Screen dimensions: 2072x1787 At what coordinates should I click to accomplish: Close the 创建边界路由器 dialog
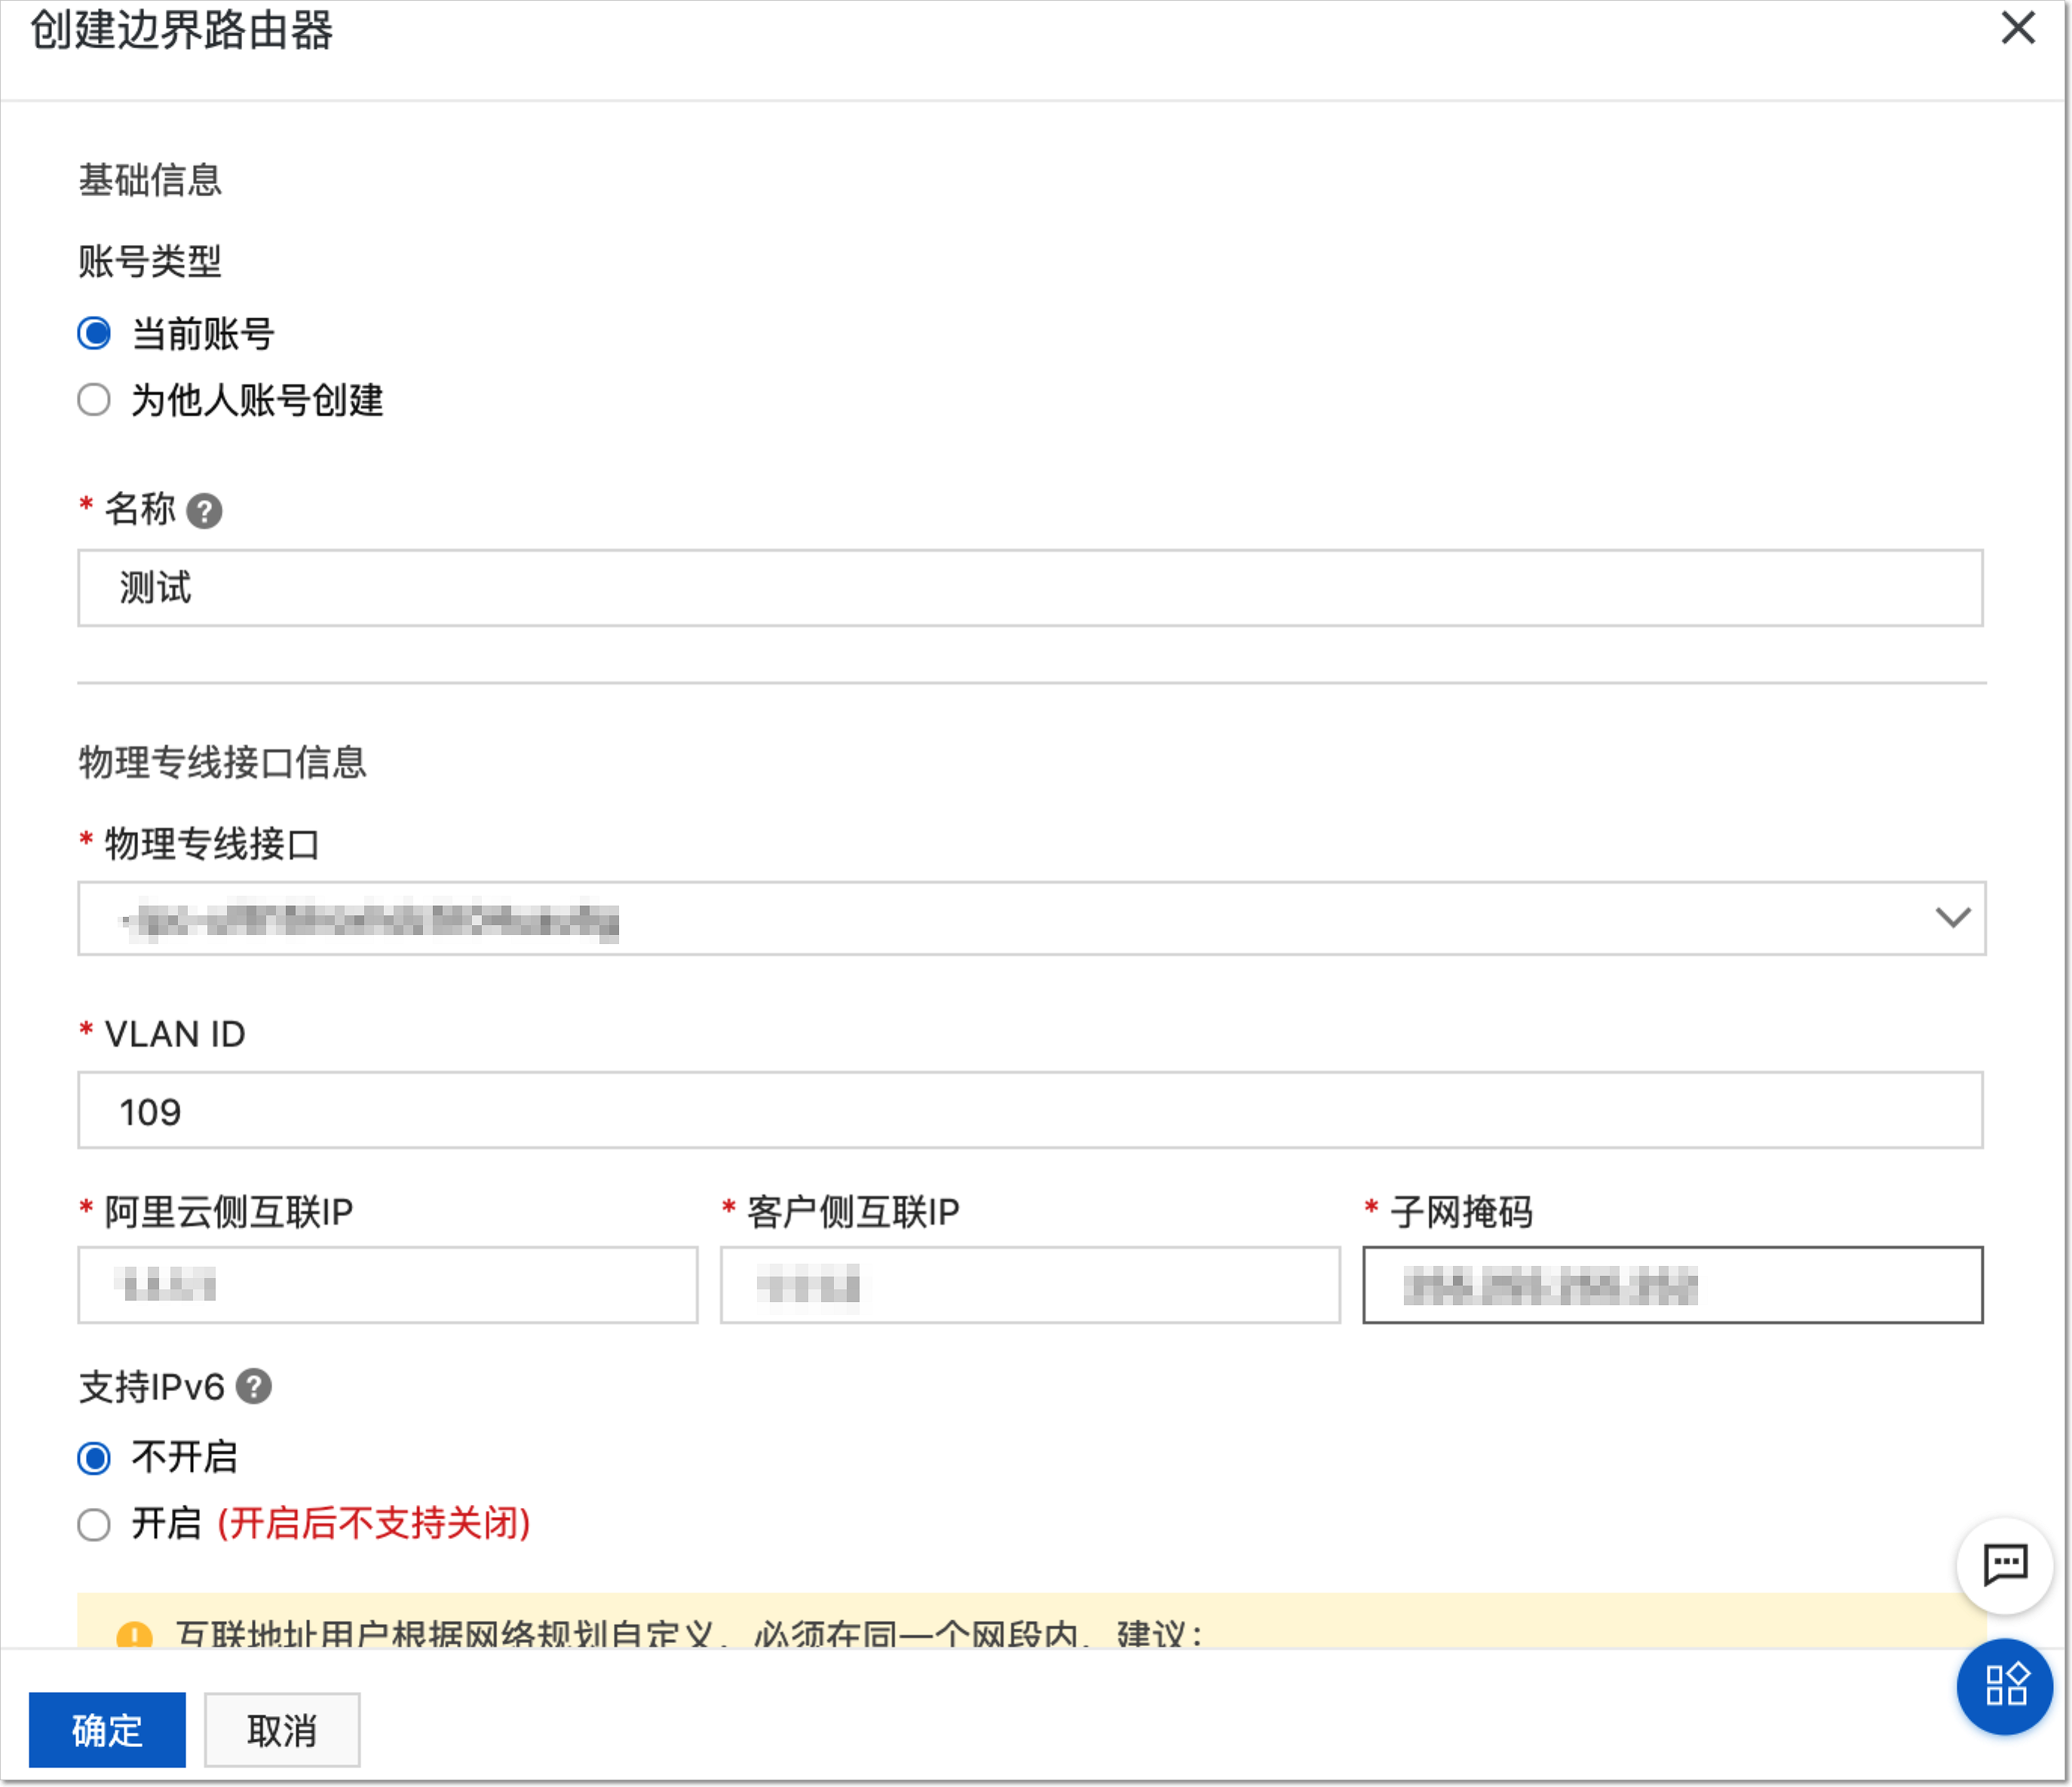[2017, 28]
